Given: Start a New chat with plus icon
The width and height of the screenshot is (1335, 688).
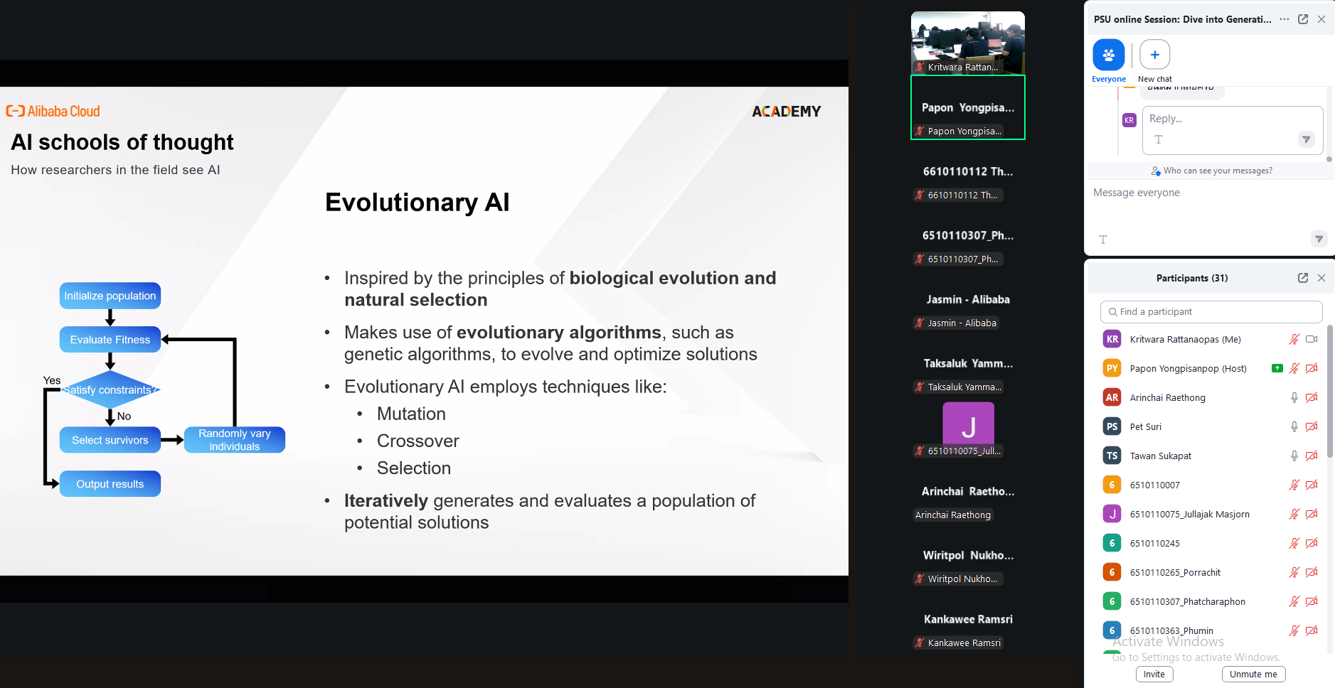Looking at the screenshot, I should (1154, 55).
